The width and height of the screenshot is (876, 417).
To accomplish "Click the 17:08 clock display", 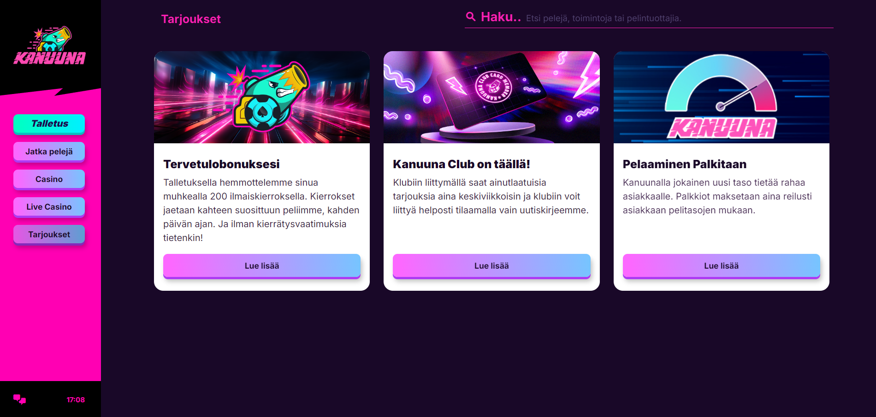I will [76, 399].
